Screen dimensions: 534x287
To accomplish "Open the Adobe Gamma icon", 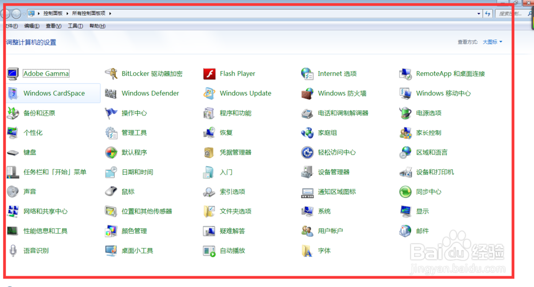I will (13, 74).
